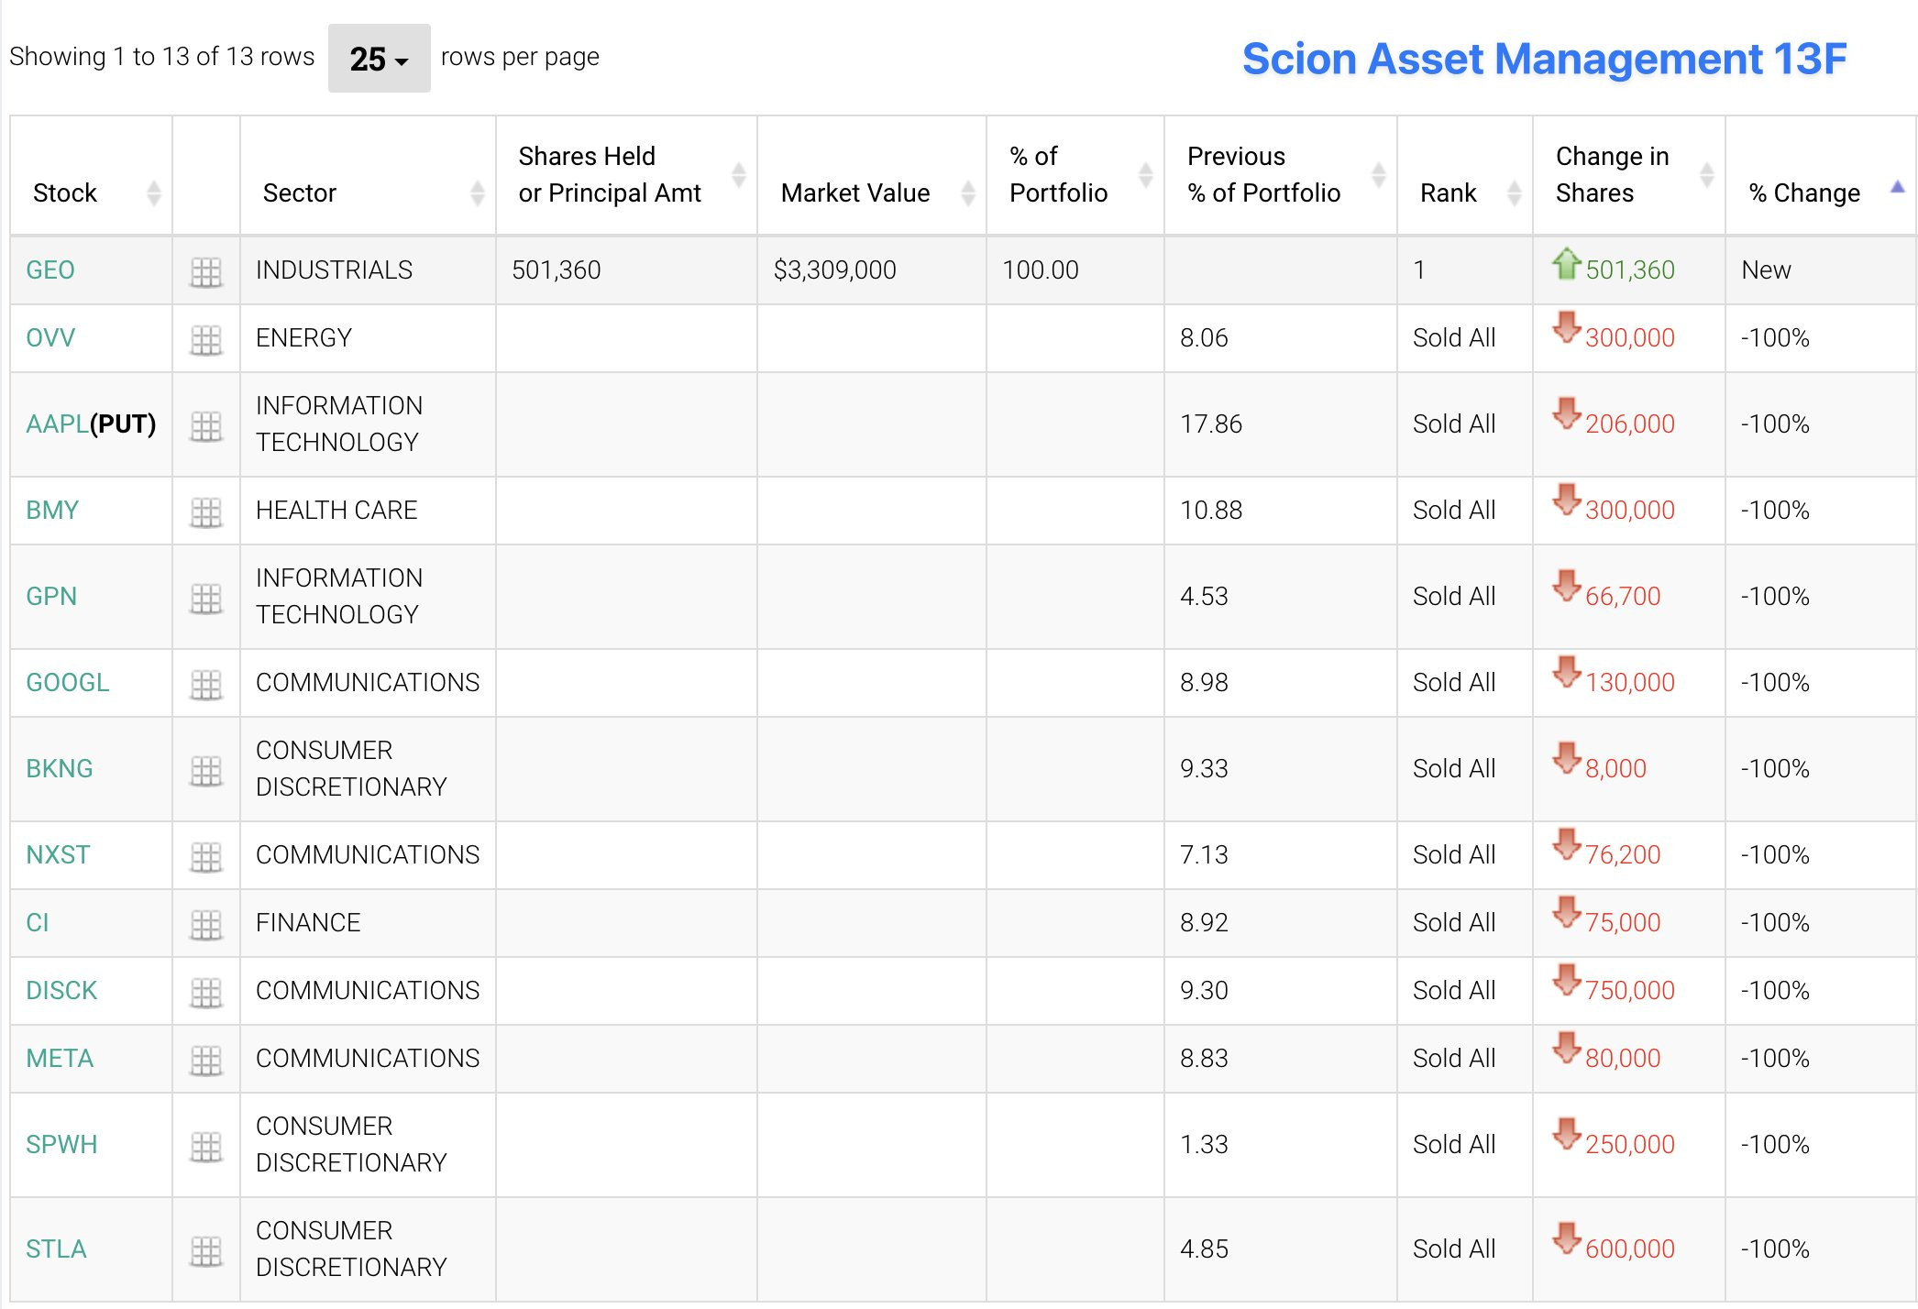The width and height of the screenshot is (1918, 1309).
Task: Open the BMY stock link
Action: pos(52,511)
